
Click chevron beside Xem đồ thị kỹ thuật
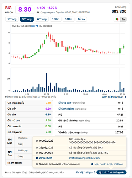(x=126, y=97)
